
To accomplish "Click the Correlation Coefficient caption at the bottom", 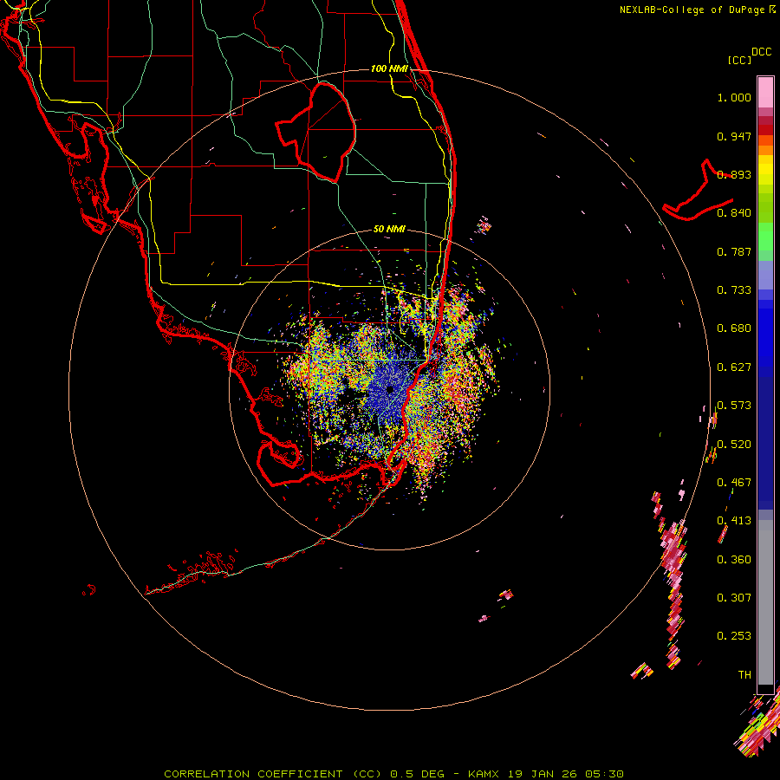I will point(393,774).
